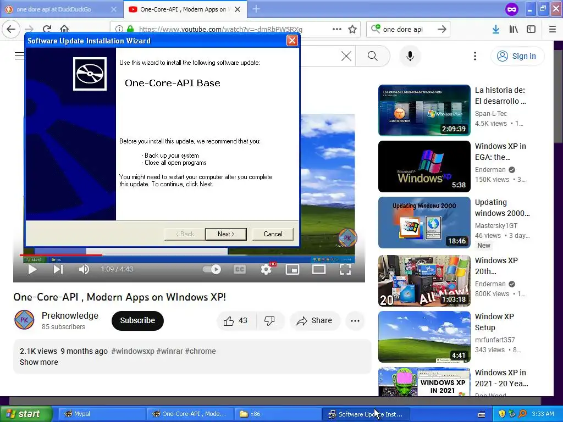Open video player settings gear

click(266, 269)
